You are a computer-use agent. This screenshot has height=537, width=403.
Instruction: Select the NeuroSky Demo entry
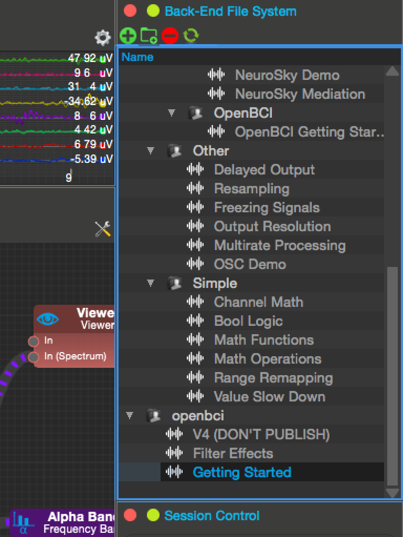pyautogui.click(x=288, y=75)
